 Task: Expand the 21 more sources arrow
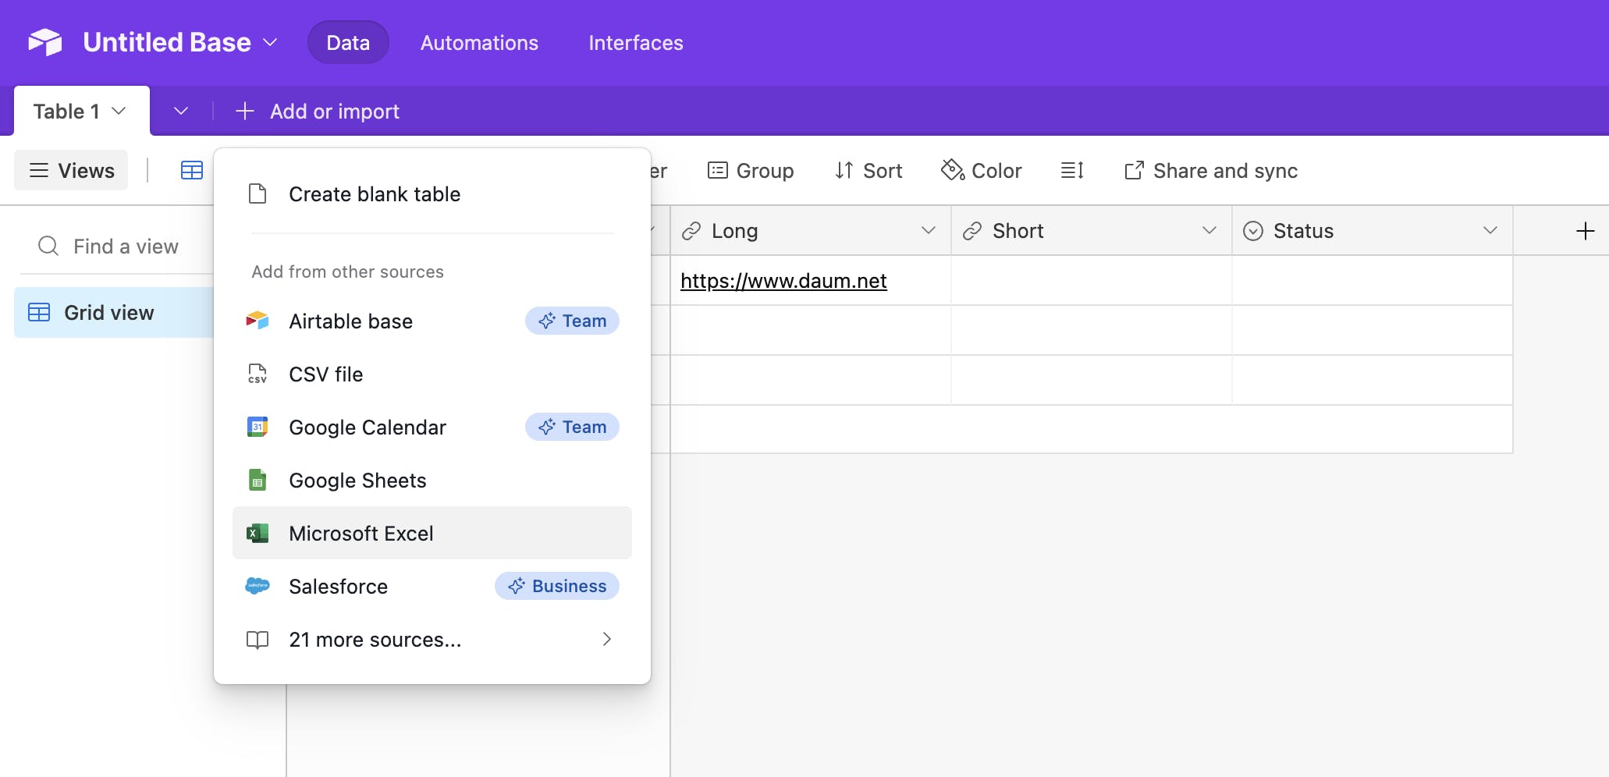click(607, 639)
